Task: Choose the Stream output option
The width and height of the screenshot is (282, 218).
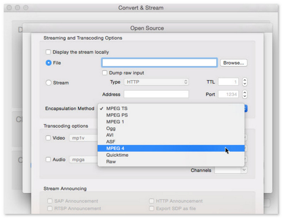Action: [x=48, y=83]
